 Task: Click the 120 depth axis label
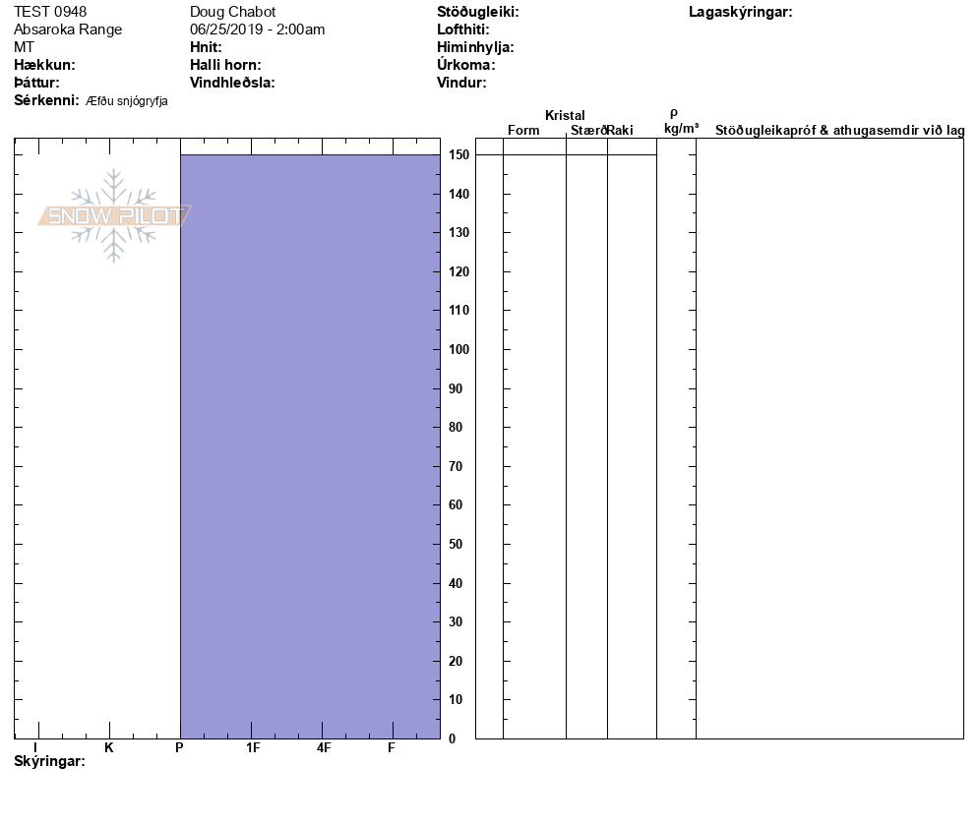click(x=459, y=271)
